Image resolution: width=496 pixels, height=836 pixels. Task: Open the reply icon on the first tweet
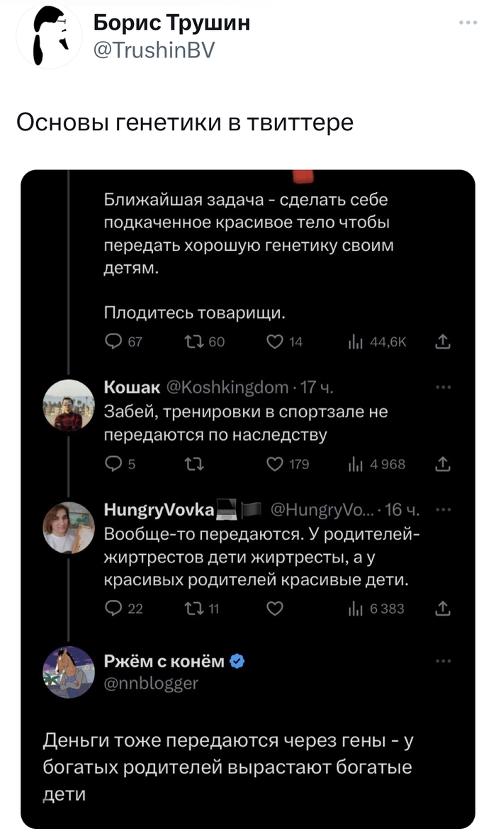click(x=113, y=340)
